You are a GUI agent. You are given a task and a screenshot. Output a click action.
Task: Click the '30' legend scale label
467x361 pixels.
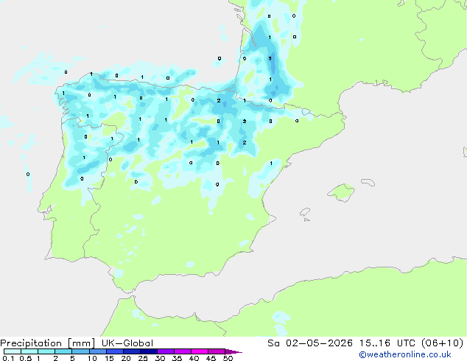tap(160, 358)
